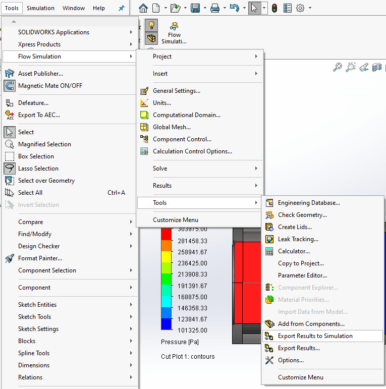Click Customize Menu in Flow Simulation submenu
This screenshot has height=389, width=386.
pos(200,220)
